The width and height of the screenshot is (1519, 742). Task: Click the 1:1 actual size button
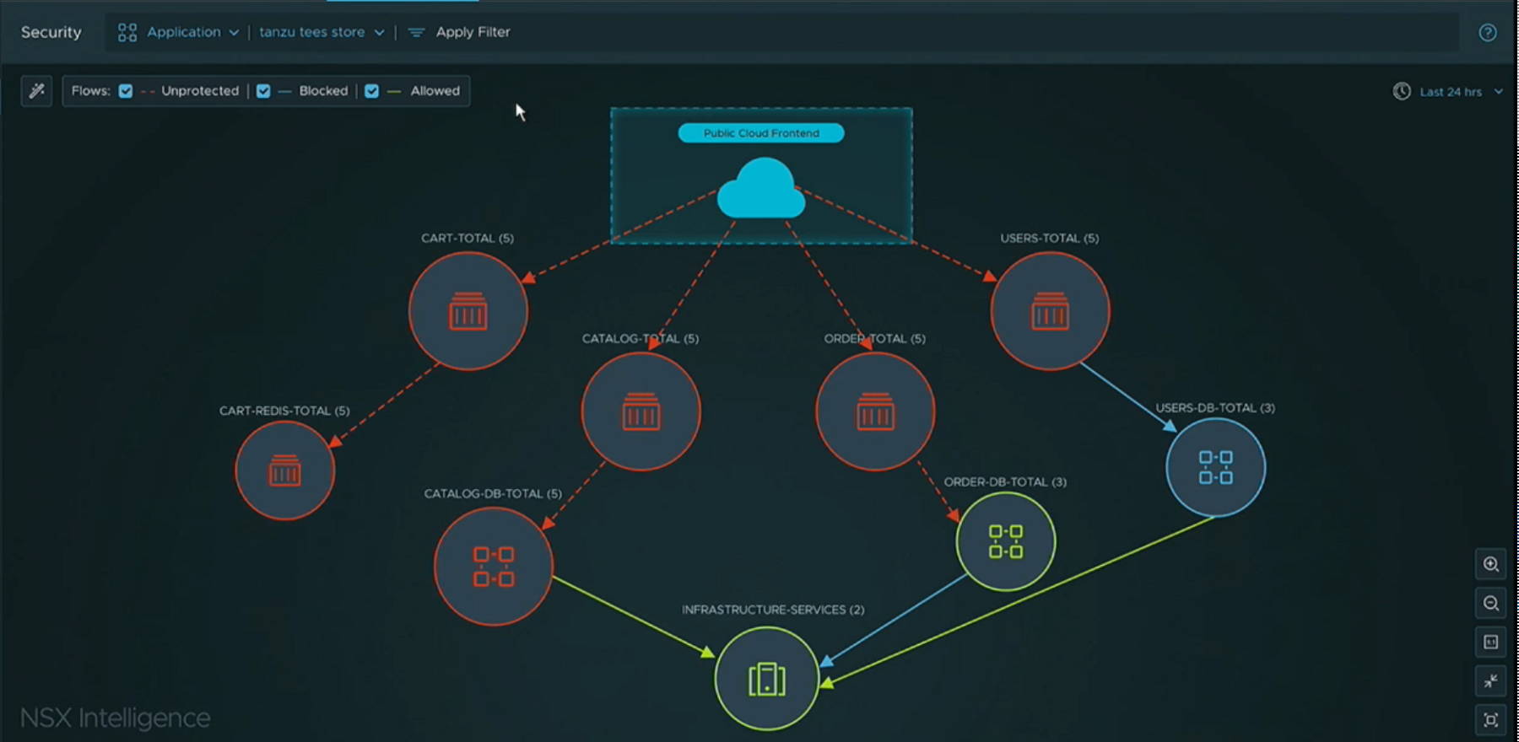pyautogui.click(x=1491, y=642)
